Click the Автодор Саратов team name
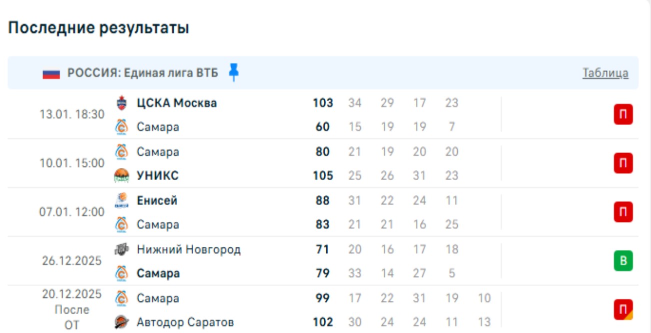Screen dimensions: 651x333 tap(185, 322)
